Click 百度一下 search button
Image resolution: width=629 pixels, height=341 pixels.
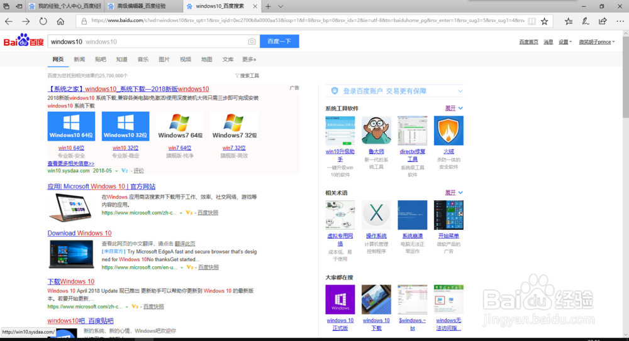(279, 41)
